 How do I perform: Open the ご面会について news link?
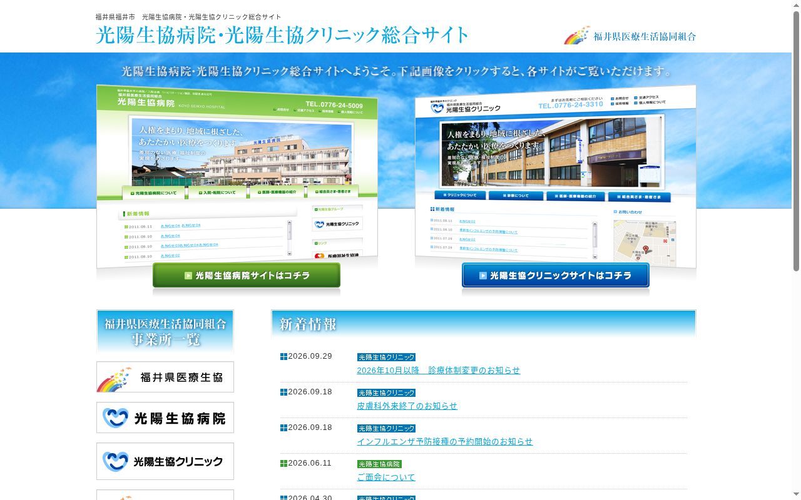(386, 477)
